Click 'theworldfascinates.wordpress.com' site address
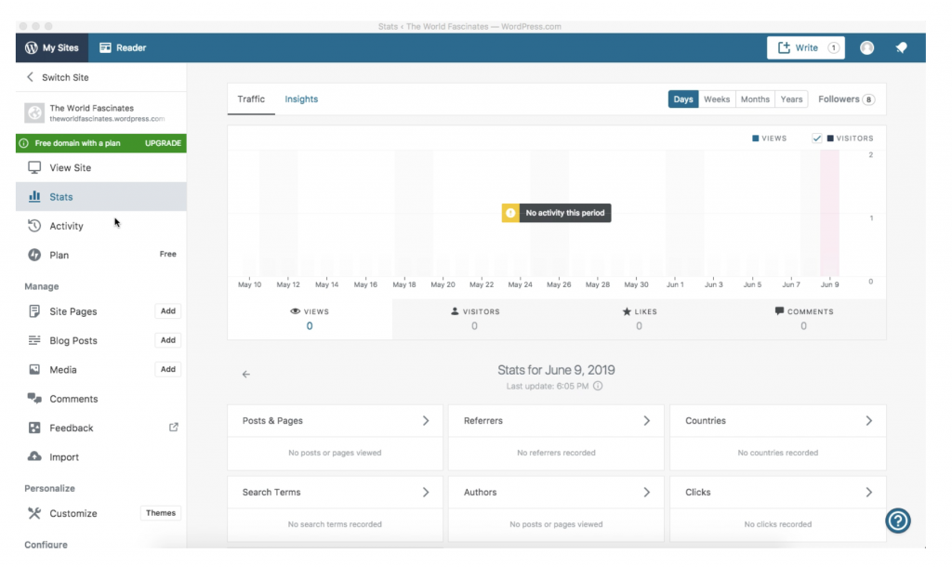 107,119
